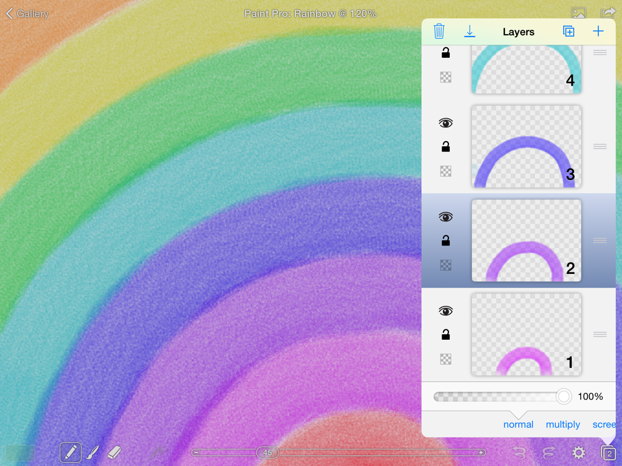622x466 pixels.
Task: Select the layer 3 blue arc thumbnail
Action: tap(526, 146)
